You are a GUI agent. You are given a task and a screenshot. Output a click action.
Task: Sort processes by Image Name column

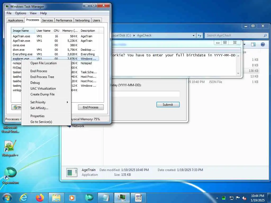point(23,31)
